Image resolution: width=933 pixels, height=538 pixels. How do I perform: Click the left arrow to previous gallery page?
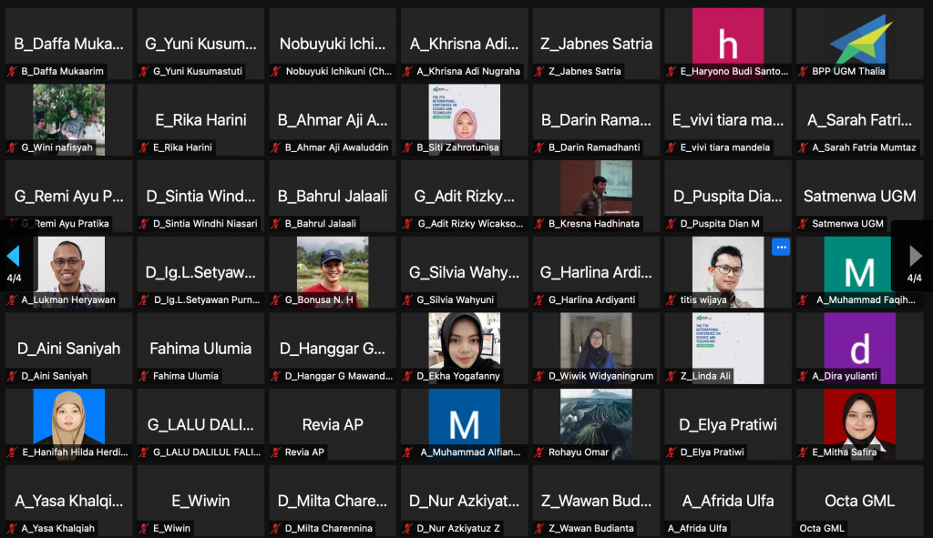tap(13, 256)
